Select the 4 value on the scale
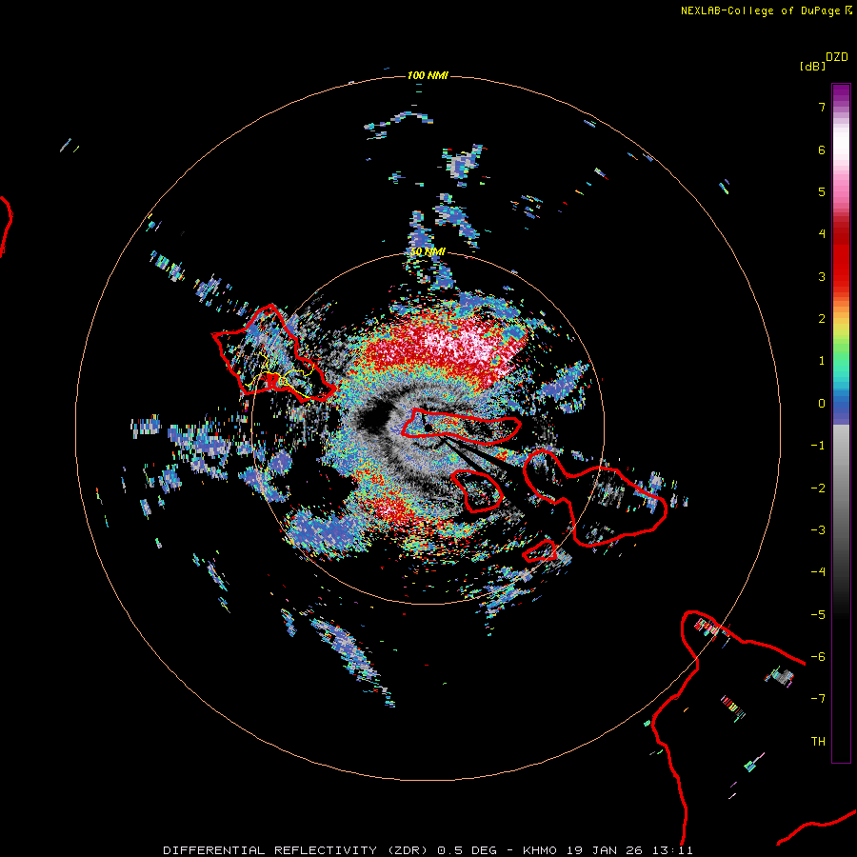This screenshot has height=857, width=857. (x=822, y=234)
